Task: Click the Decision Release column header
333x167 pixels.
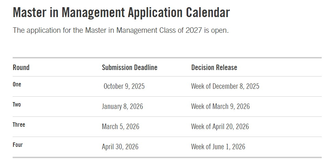Action: pos(214,68)
